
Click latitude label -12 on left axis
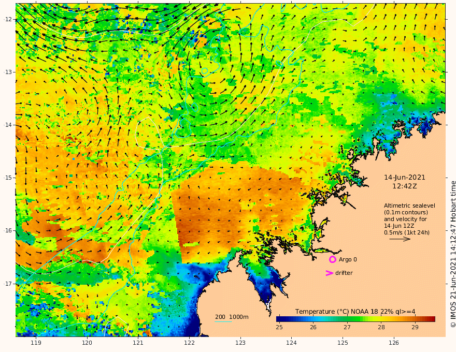[x=7, y=19]
